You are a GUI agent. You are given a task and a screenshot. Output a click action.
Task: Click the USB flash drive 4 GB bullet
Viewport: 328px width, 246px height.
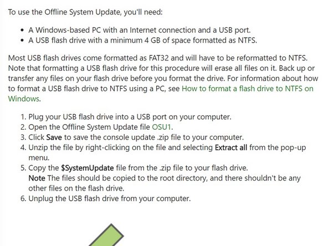click(142, 40)
